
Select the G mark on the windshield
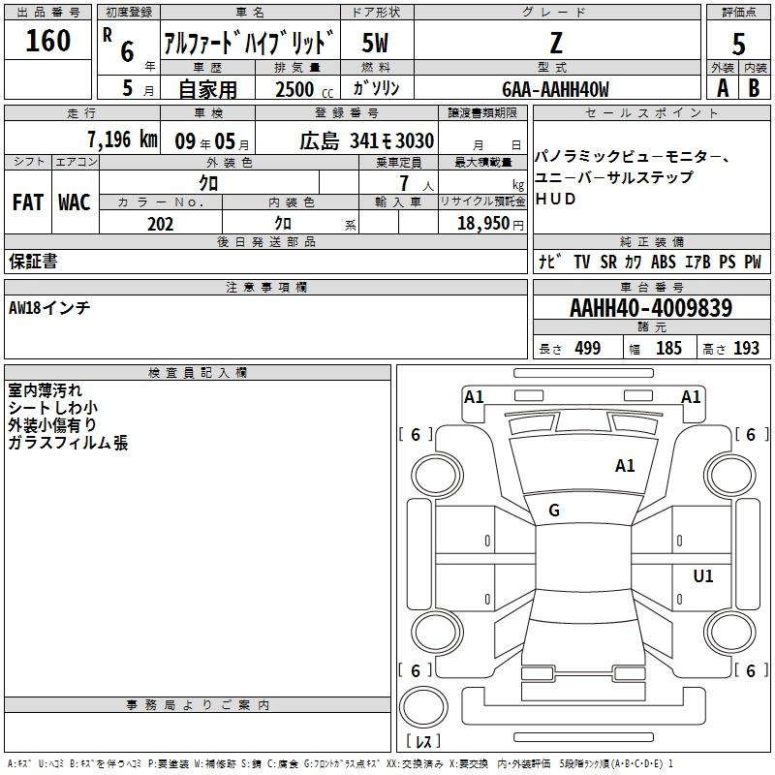click(554, 511)
